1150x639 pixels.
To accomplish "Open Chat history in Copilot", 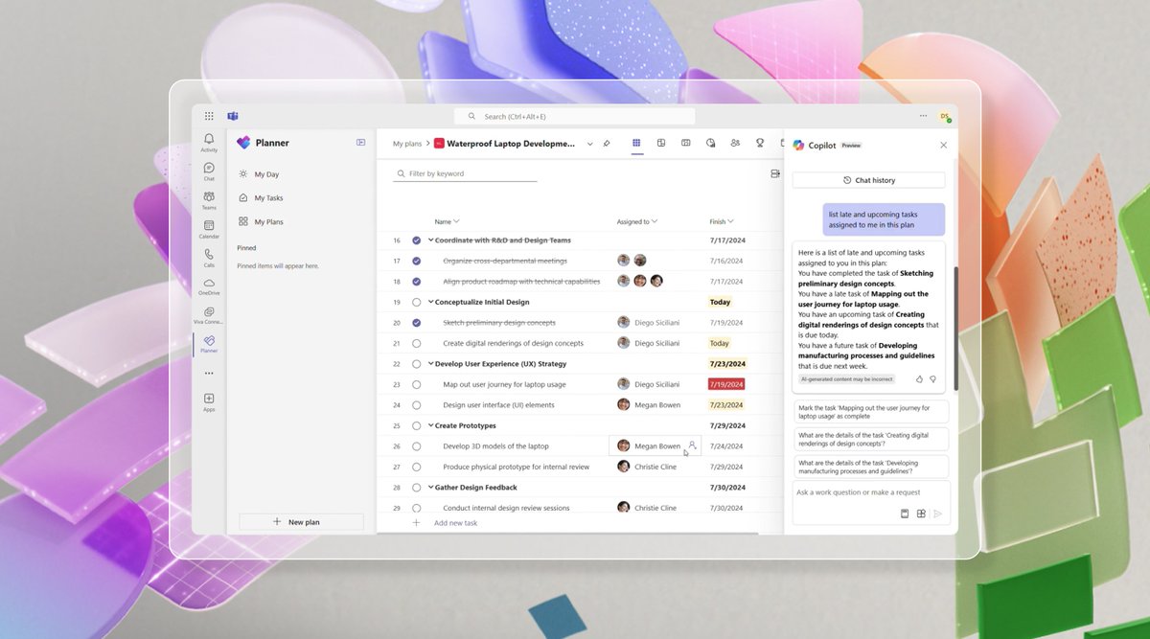I will click(869, 179).
